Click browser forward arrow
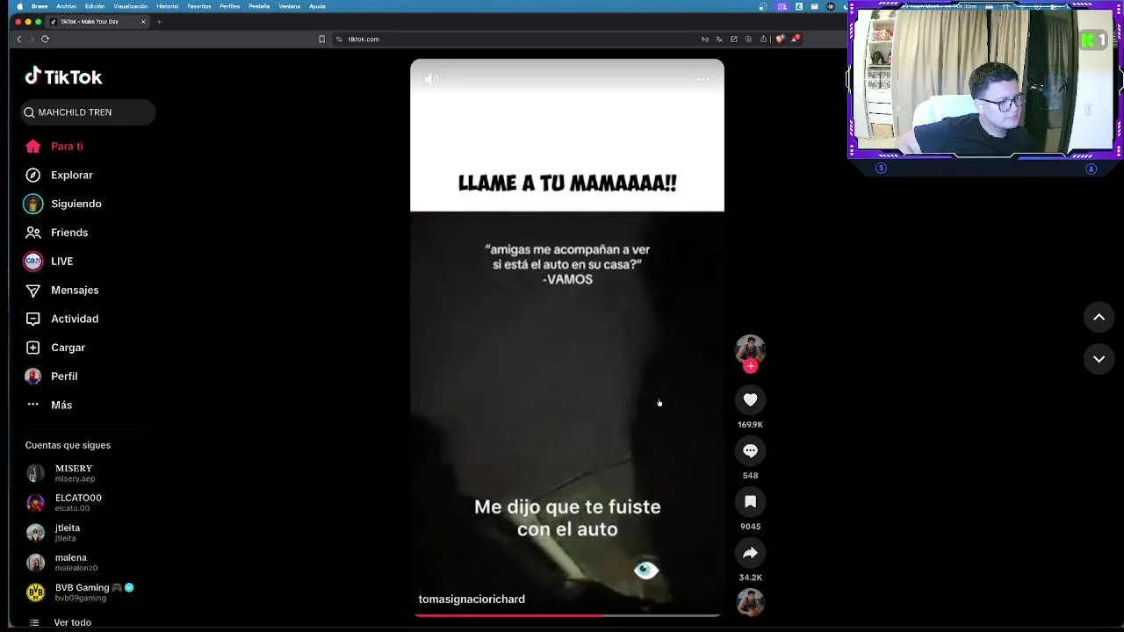Screen dimensions: 1124x632 pos(32,39)
